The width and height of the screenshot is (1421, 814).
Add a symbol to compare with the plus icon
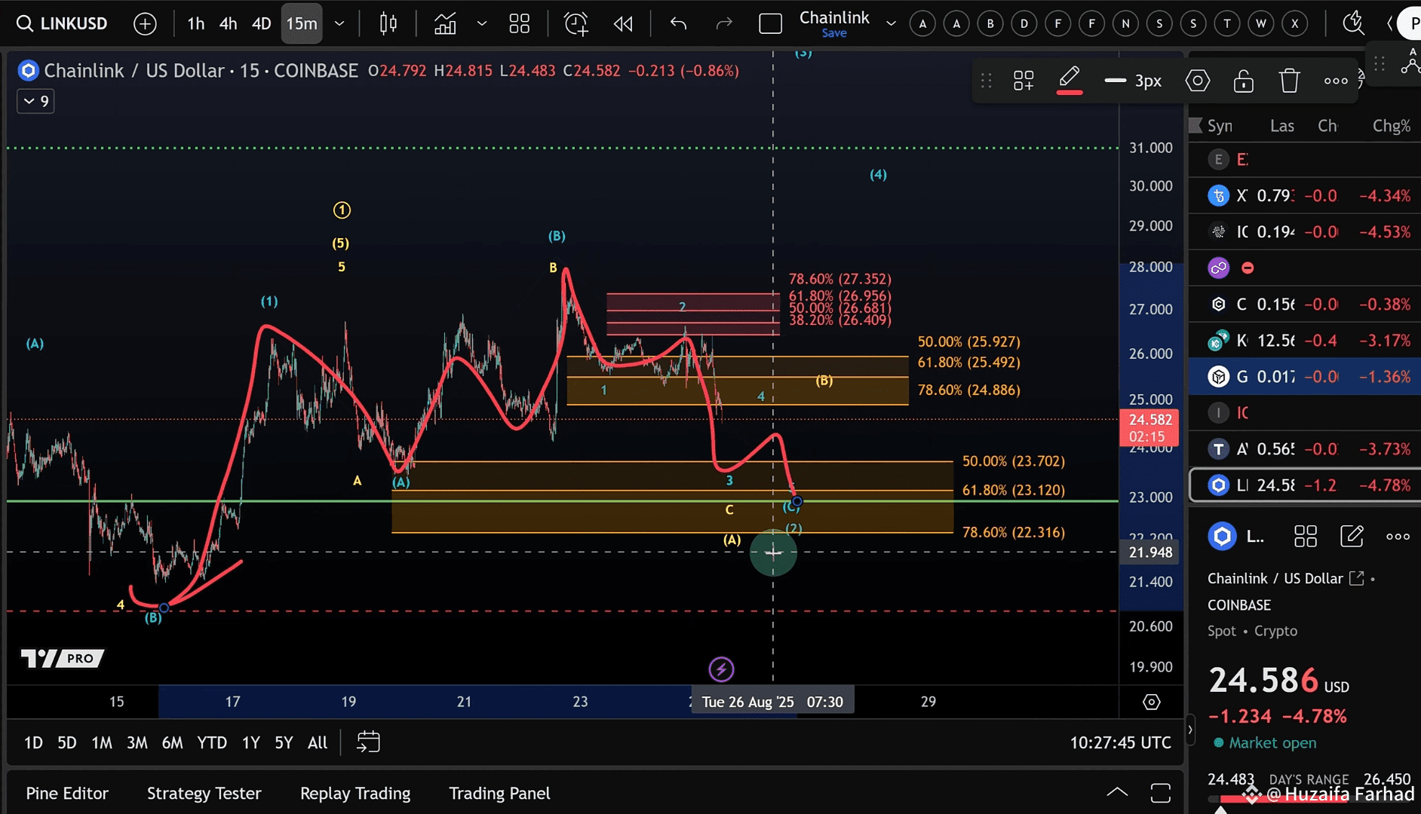pos(145,23)
